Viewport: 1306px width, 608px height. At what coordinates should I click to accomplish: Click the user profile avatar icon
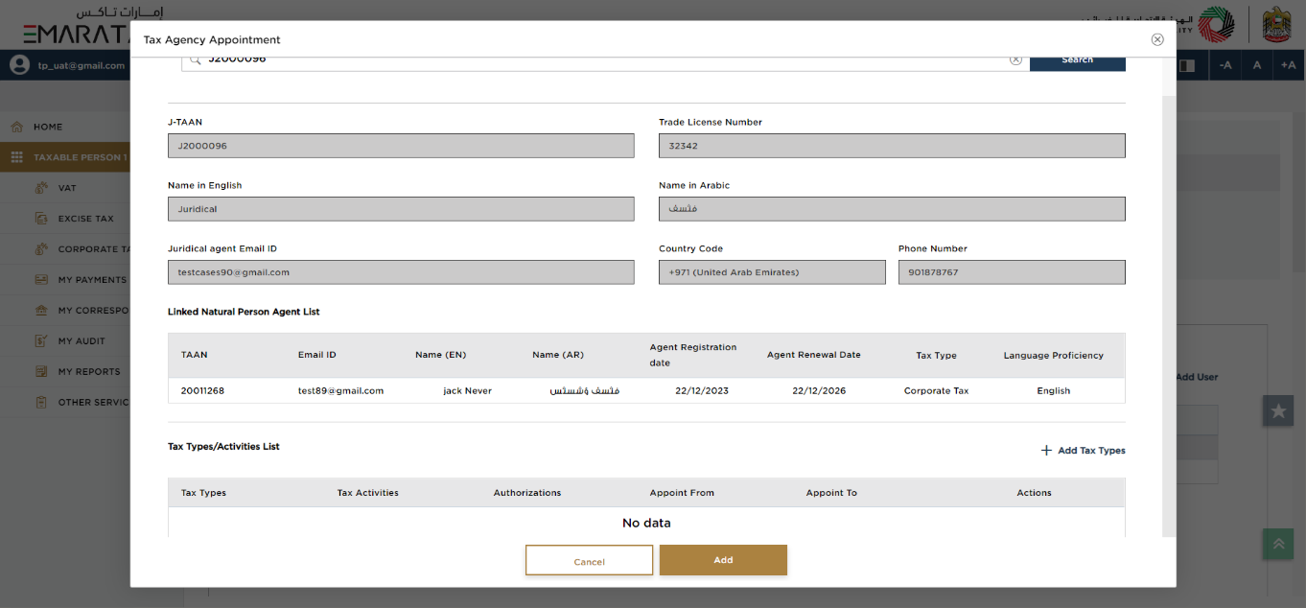[x=19, y=65]
